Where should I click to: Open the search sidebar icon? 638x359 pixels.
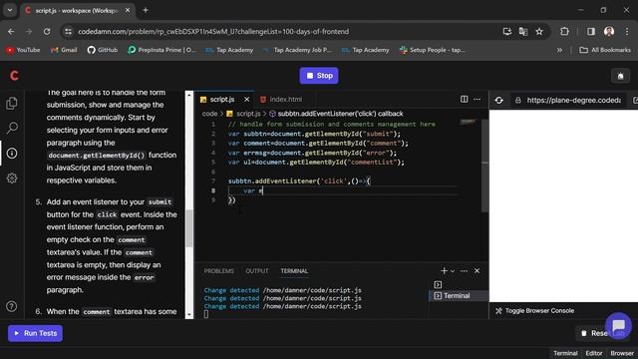[12, 129]
